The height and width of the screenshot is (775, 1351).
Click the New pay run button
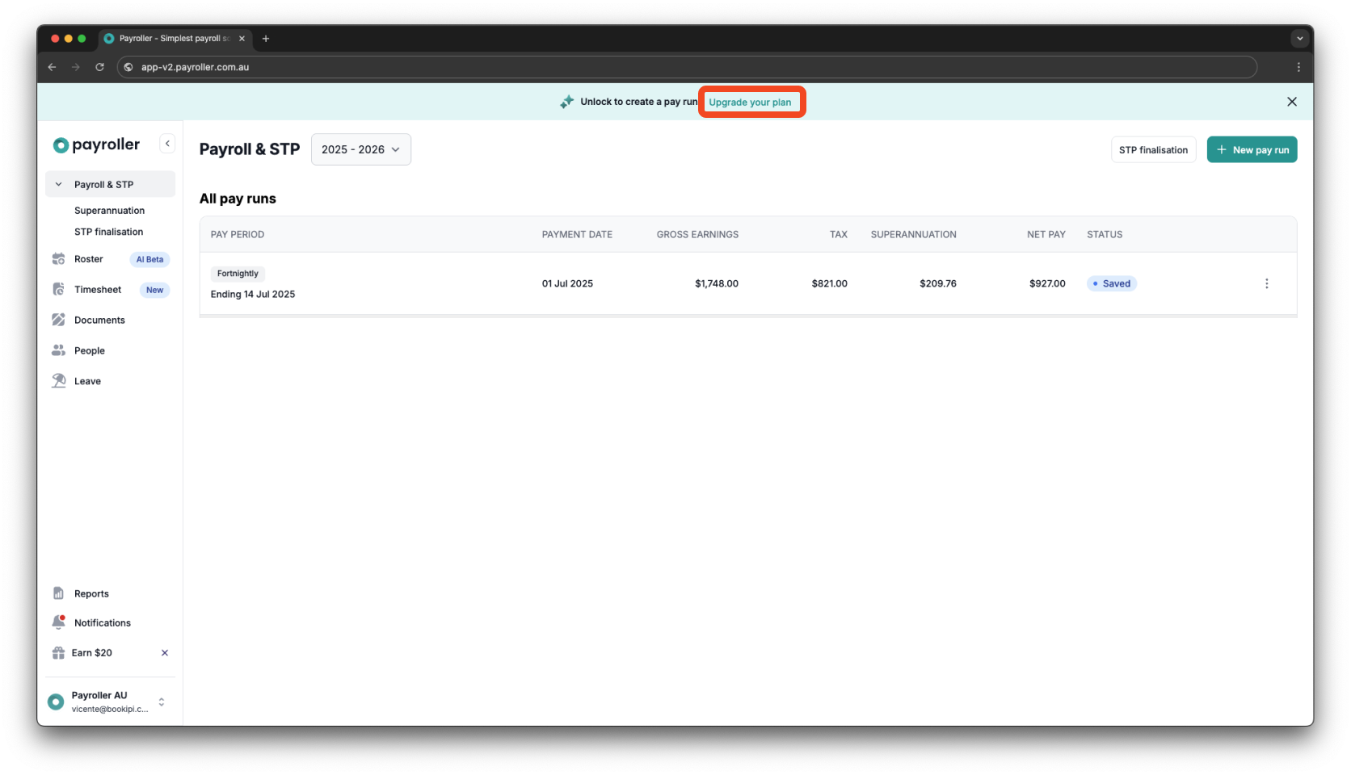[x=1252, y=149]
